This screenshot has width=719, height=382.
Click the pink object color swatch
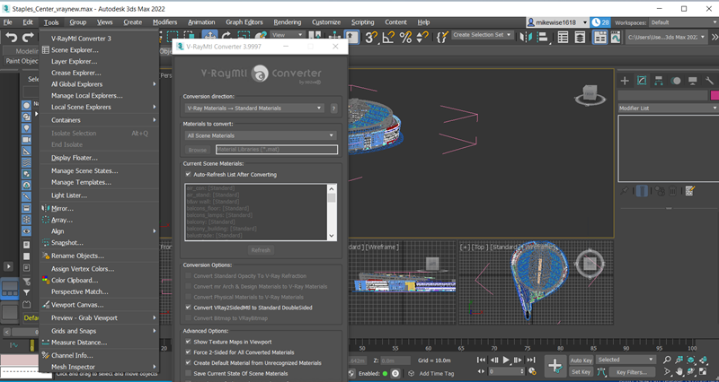pyautogui.click(x=714, y=95)
